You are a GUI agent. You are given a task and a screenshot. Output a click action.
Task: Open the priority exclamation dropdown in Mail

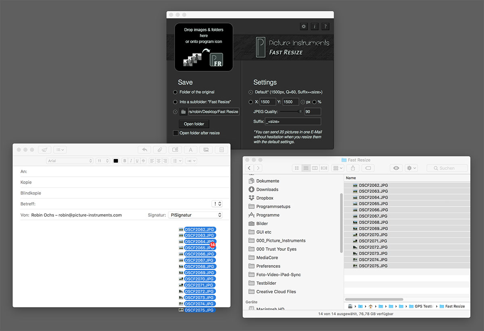tap(217, 204)
